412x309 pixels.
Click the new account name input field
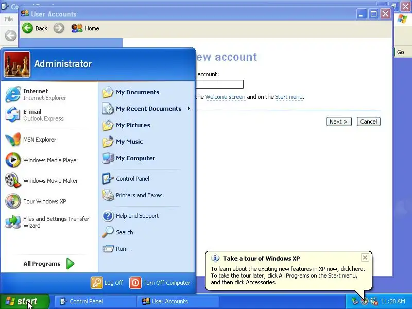pyautogui.click(x=219, y=84)
